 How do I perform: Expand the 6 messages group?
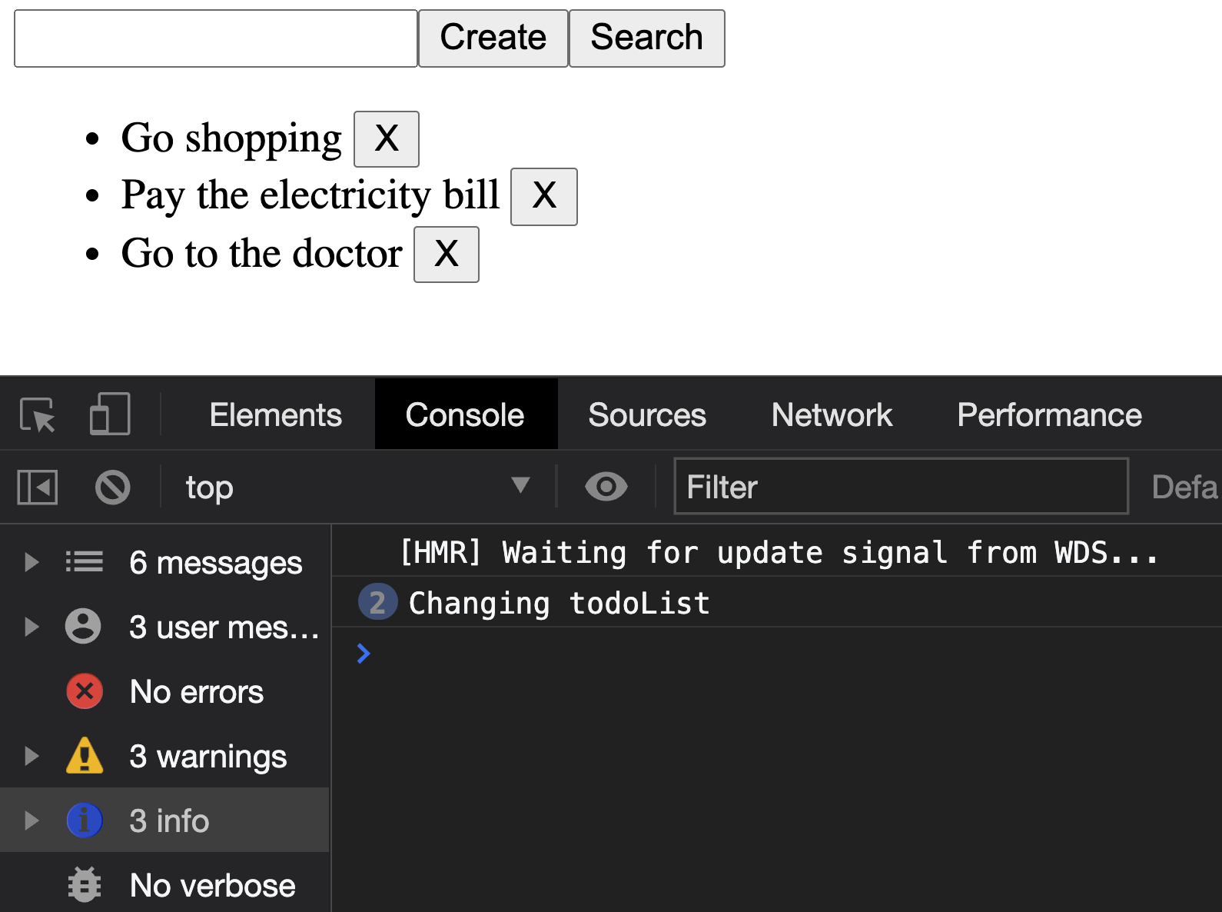pos(32,562)
